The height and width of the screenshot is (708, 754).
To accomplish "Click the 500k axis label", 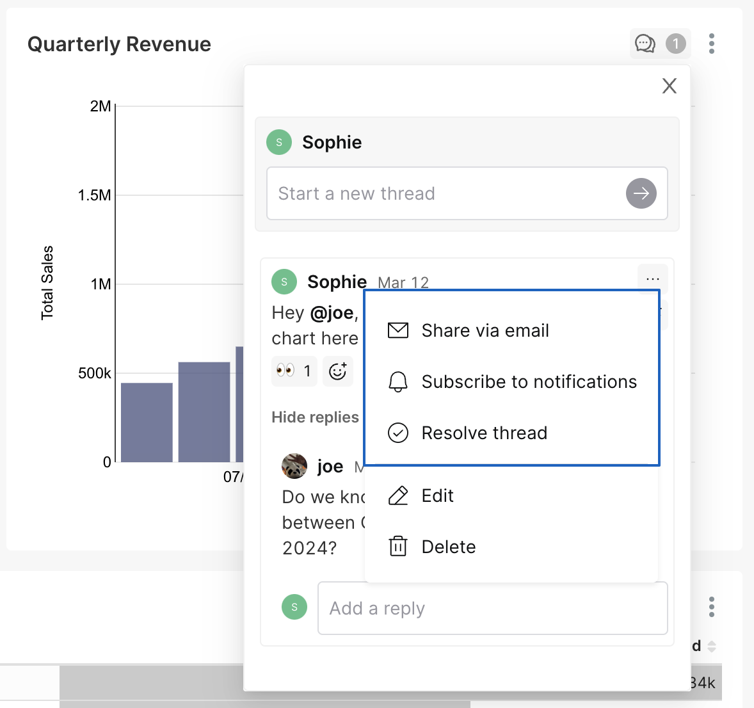I will (94, 373).
